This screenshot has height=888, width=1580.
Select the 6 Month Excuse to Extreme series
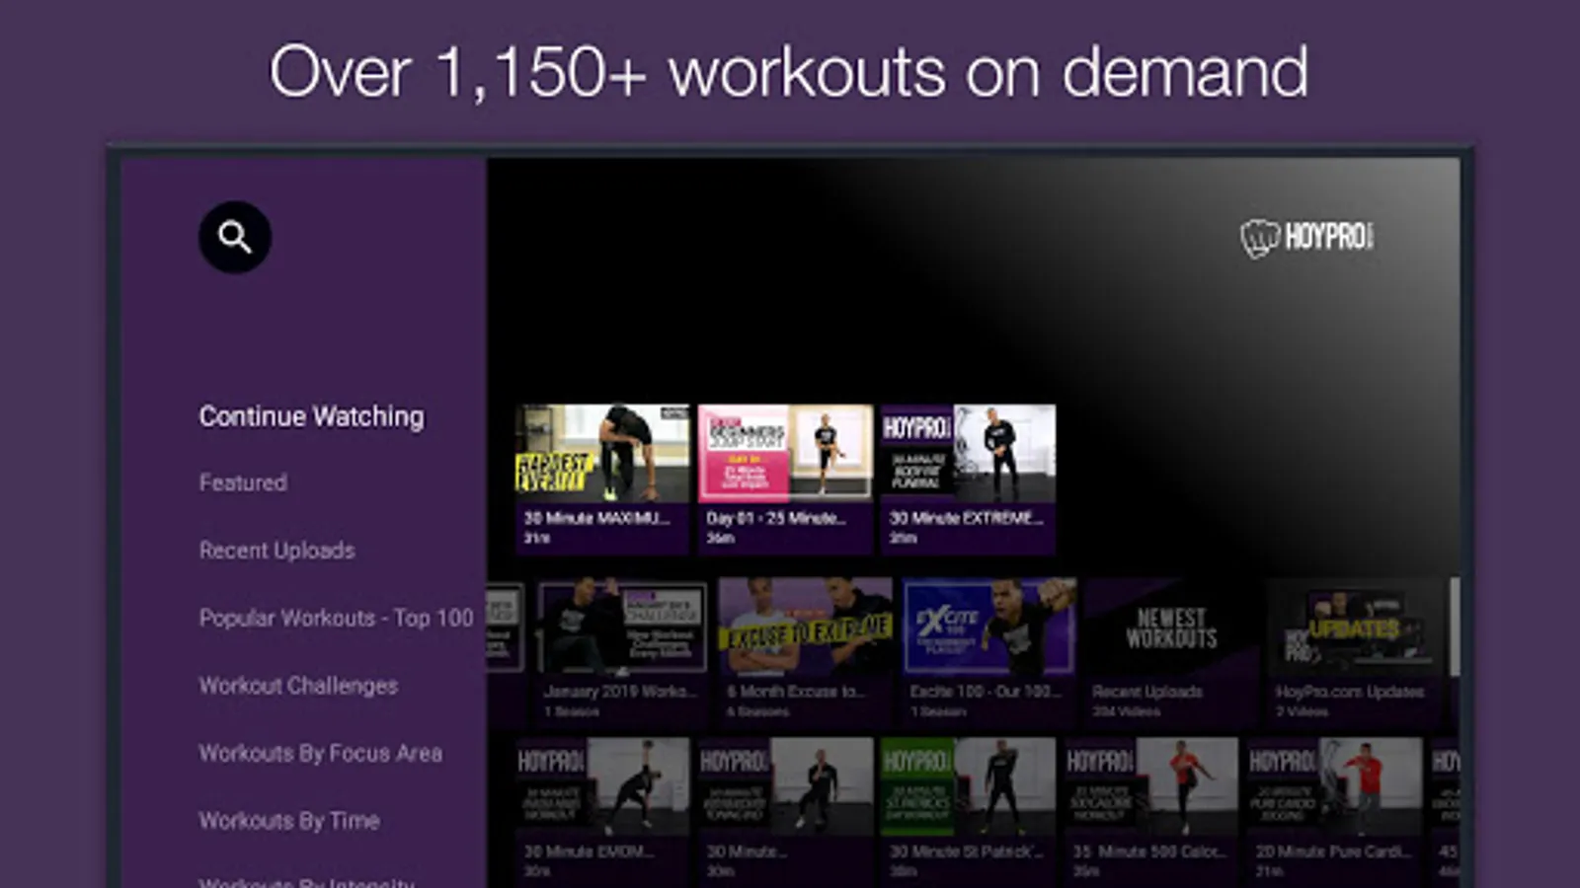coord(805,651)
